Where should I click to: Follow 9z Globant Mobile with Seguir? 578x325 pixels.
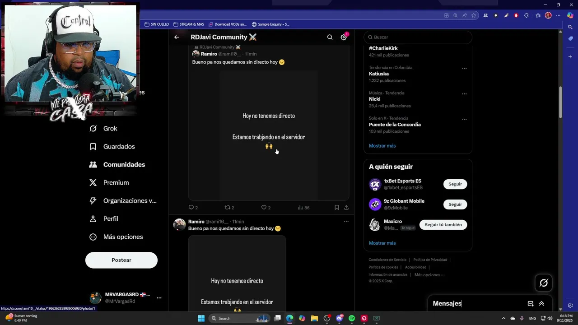tap(455, 204)
